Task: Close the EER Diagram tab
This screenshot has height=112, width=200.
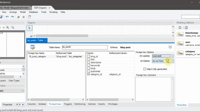Action: (x=49, y=8)
